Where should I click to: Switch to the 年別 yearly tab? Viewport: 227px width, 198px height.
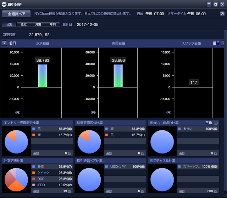(x=53, y=24)
